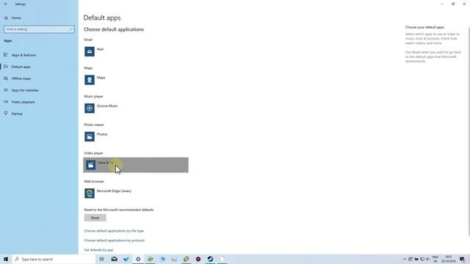Click the Find a setting search box
This screenshot has height=264, width=470.
pos(39,29)
